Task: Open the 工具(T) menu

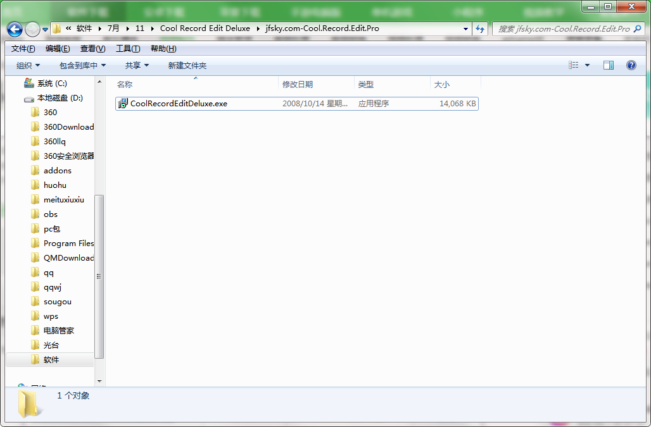Action: click(x=128, y=49)
